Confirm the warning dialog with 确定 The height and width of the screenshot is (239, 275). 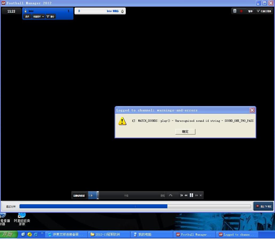(185, 132)
